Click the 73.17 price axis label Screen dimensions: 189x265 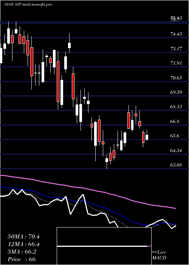176,49
